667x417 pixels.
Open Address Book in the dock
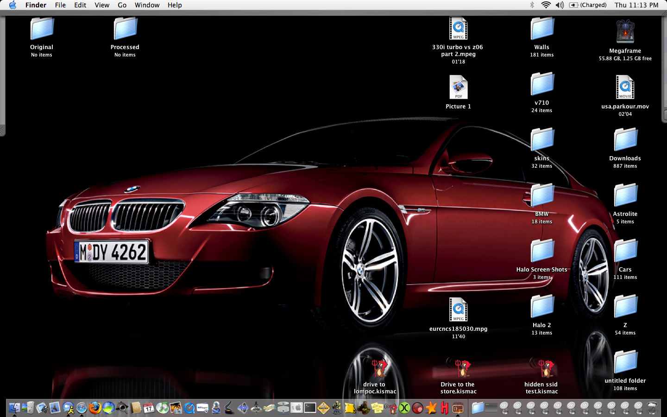pos(136,408)
